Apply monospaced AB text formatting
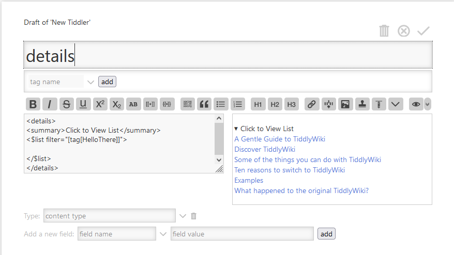Screen dimensions: 454x255 [133, 104]
